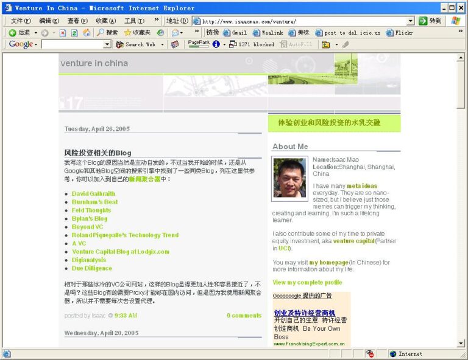Screen dimensions: 468x360
Task: Click the popup blocker 1371 blocked button
Action: click(251, 44)
